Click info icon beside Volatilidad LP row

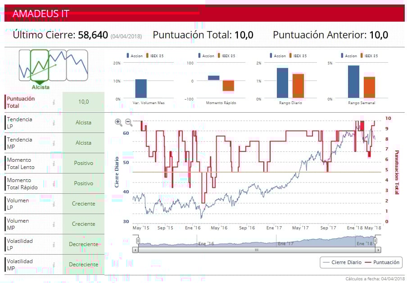coord(54,244)
